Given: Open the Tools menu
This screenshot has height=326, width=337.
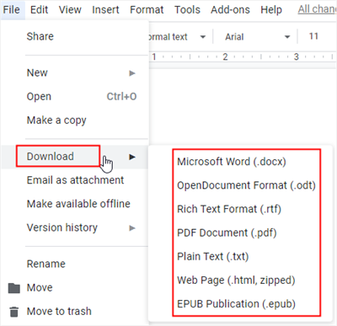Looking at the screenshot, I should point(187,10).
